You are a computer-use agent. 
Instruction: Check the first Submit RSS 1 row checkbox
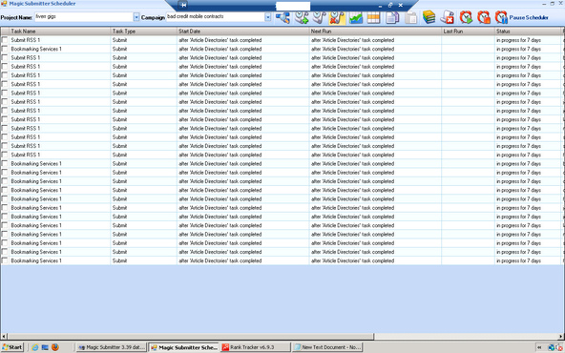point(5,40)
